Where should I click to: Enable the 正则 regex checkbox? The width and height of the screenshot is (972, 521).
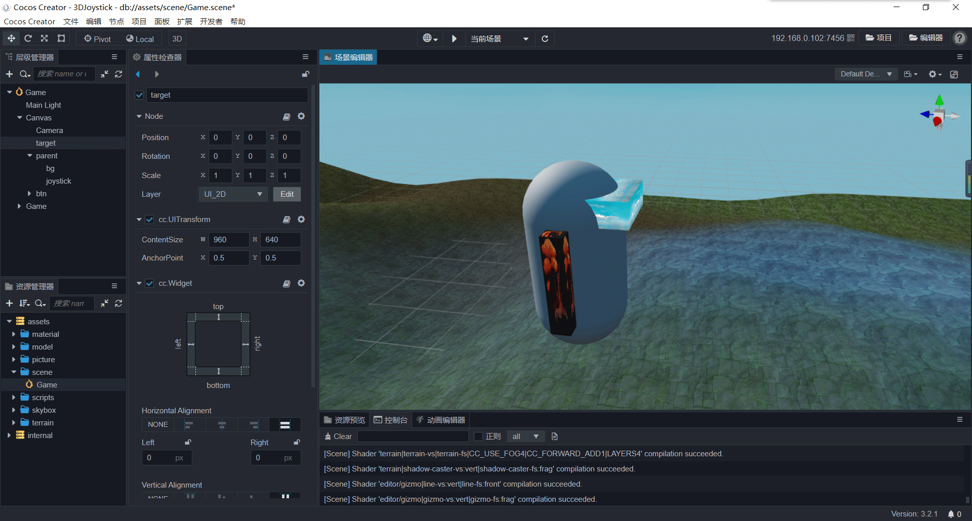[478, 437]
